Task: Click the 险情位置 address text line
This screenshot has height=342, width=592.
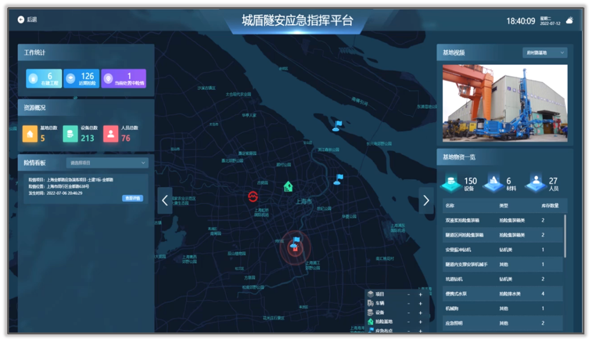Action: coord(59,186)
